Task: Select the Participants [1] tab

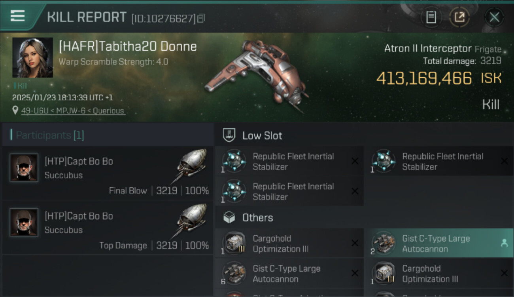Action: tap(50, 135)
